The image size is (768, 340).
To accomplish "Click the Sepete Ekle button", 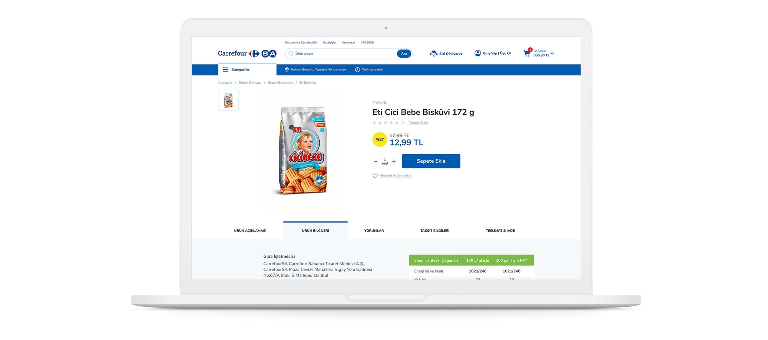I will click(431, 161).
